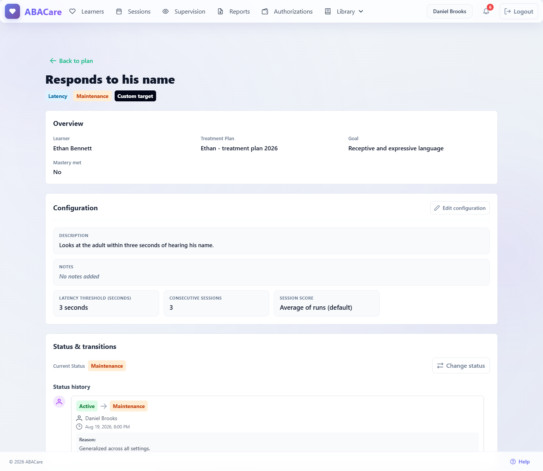The width and height of the screenshot is (543, 471).
Task: Log out of ABACare
Action: [x=519, y=11]
